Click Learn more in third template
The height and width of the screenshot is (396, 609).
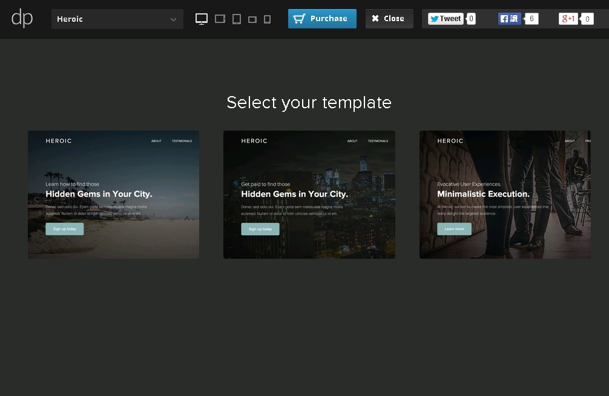click(x=454, y=229)
